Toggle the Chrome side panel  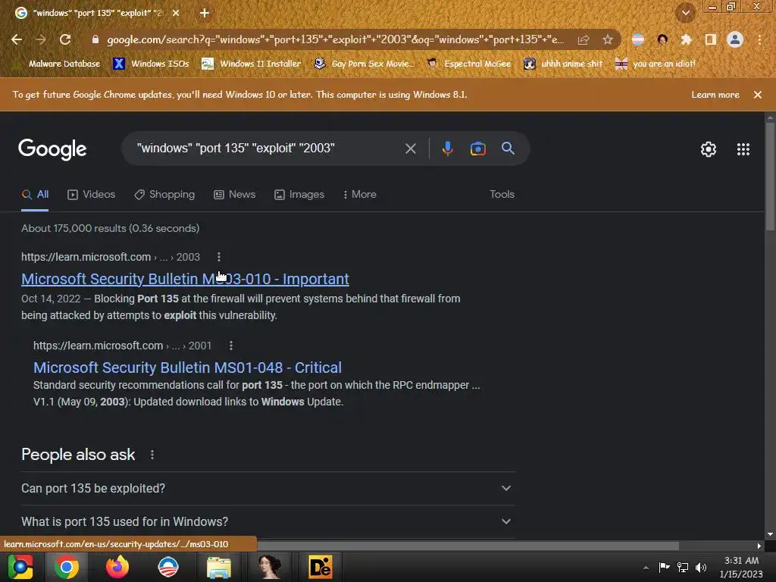coord(711,39)
